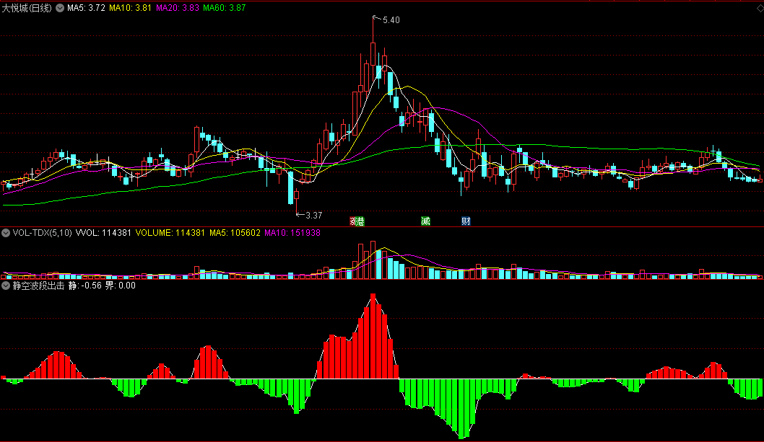The image size is (764, 442).
Task: Click the green 减 event marker
Action: click(x=425, y=221)
